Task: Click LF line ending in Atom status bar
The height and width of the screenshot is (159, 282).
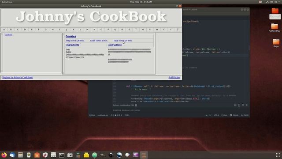Action: click(x=210, y=115)
